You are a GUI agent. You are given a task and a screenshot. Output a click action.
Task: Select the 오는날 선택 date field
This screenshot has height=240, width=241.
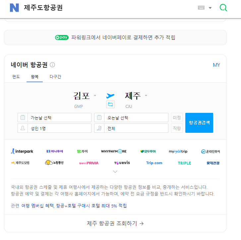click(x=136, y=118)
